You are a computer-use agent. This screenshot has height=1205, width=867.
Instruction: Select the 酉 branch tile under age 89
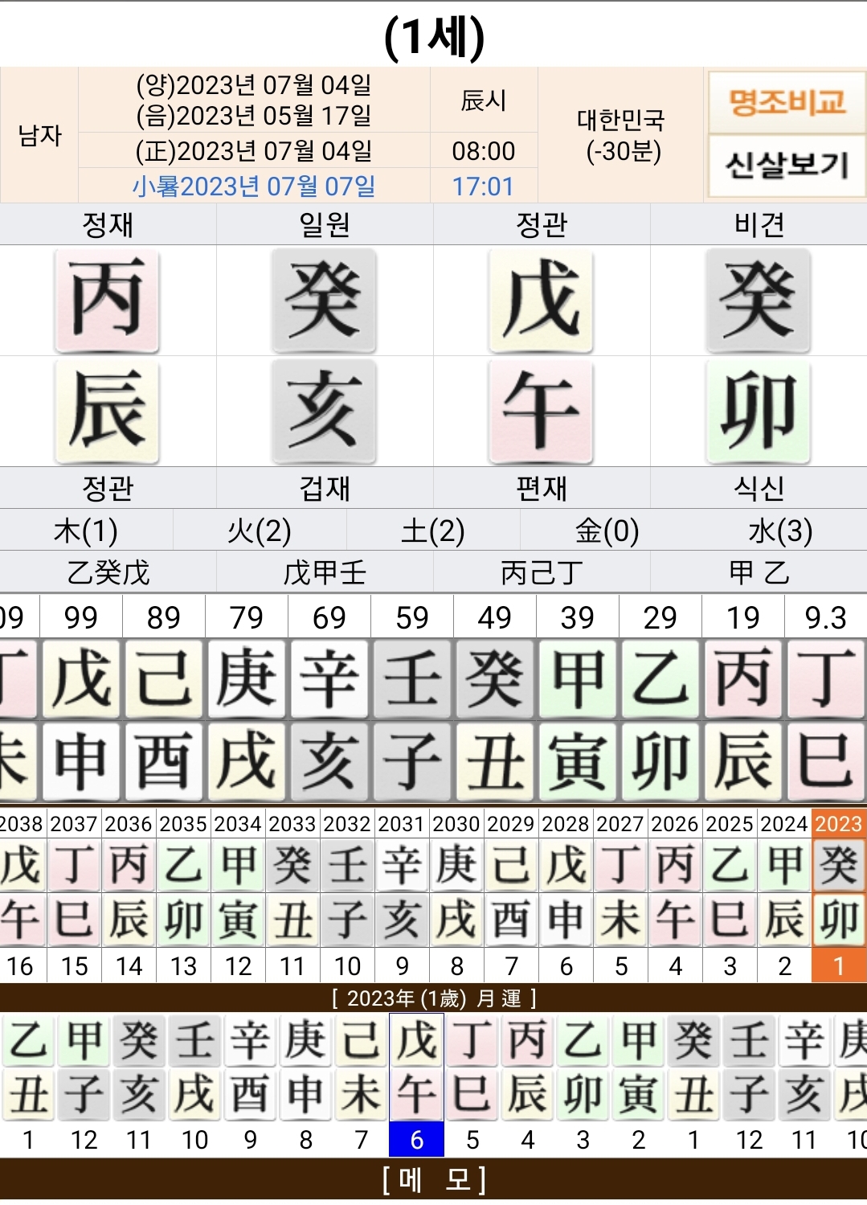[x=163, y=761]
